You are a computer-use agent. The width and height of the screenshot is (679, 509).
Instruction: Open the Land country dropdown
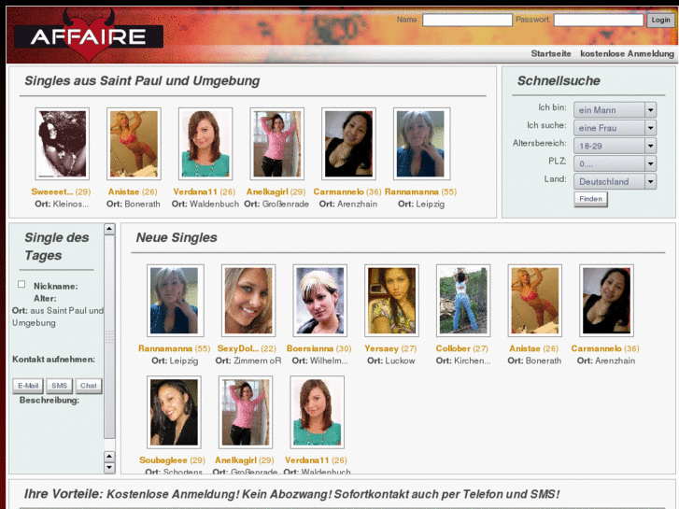pos(615,181)
